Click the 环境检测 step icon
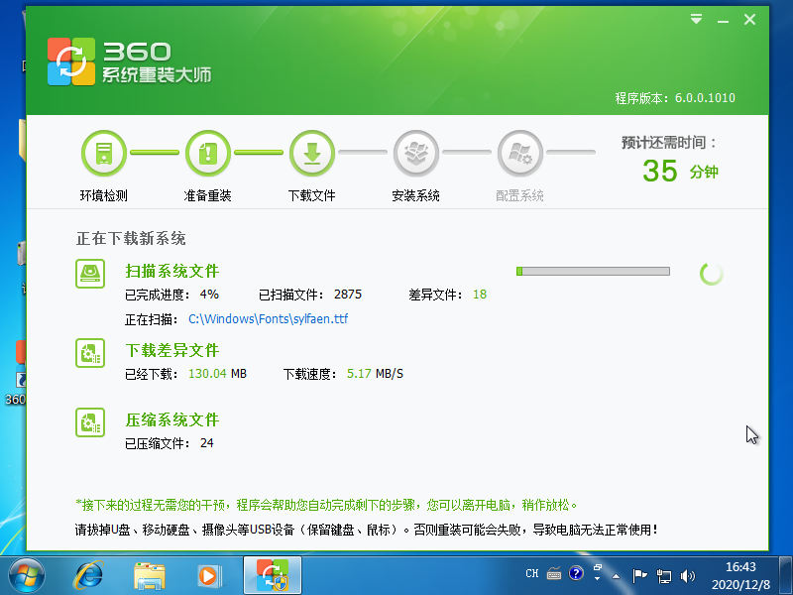 (x=104, y=153)
